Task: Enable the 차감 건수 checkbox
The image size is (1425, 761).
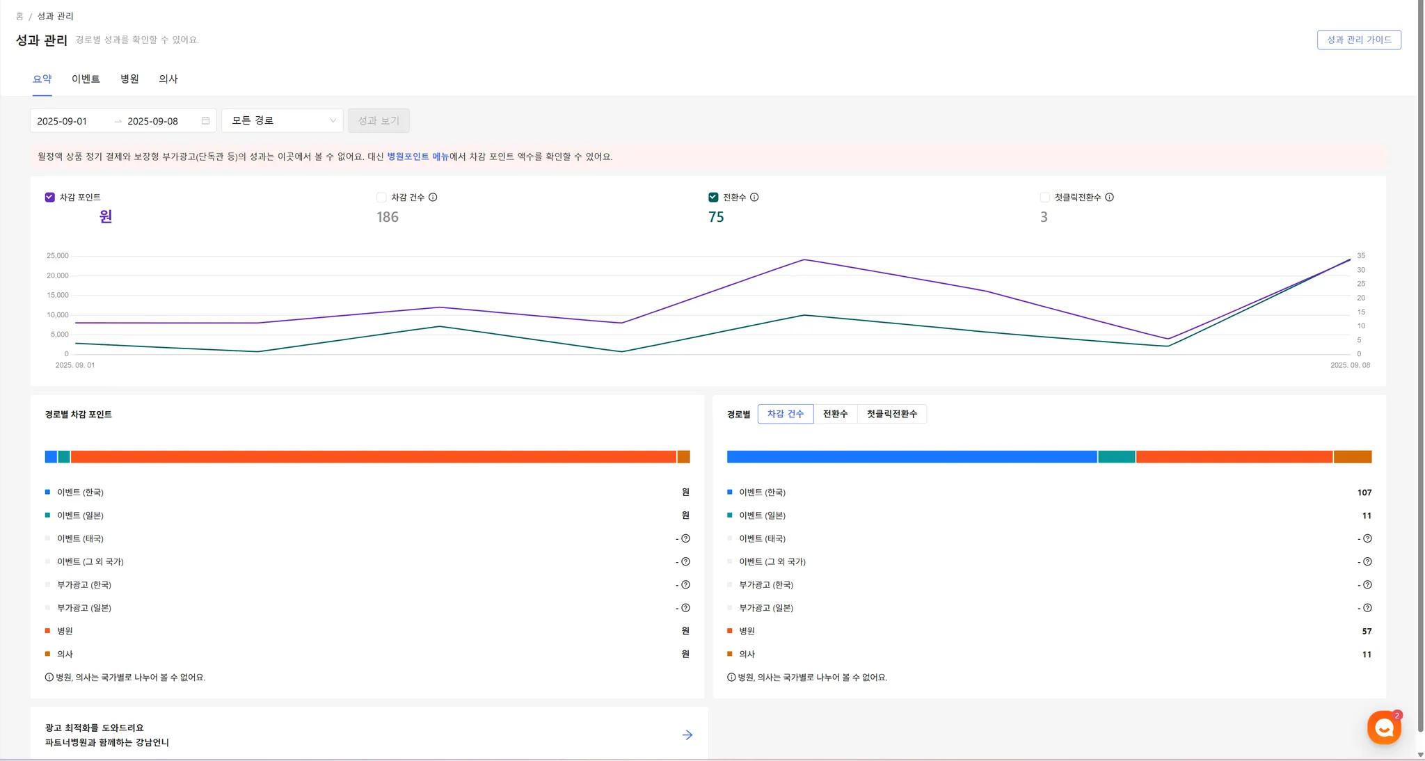Action: click(x=381, y=198)
